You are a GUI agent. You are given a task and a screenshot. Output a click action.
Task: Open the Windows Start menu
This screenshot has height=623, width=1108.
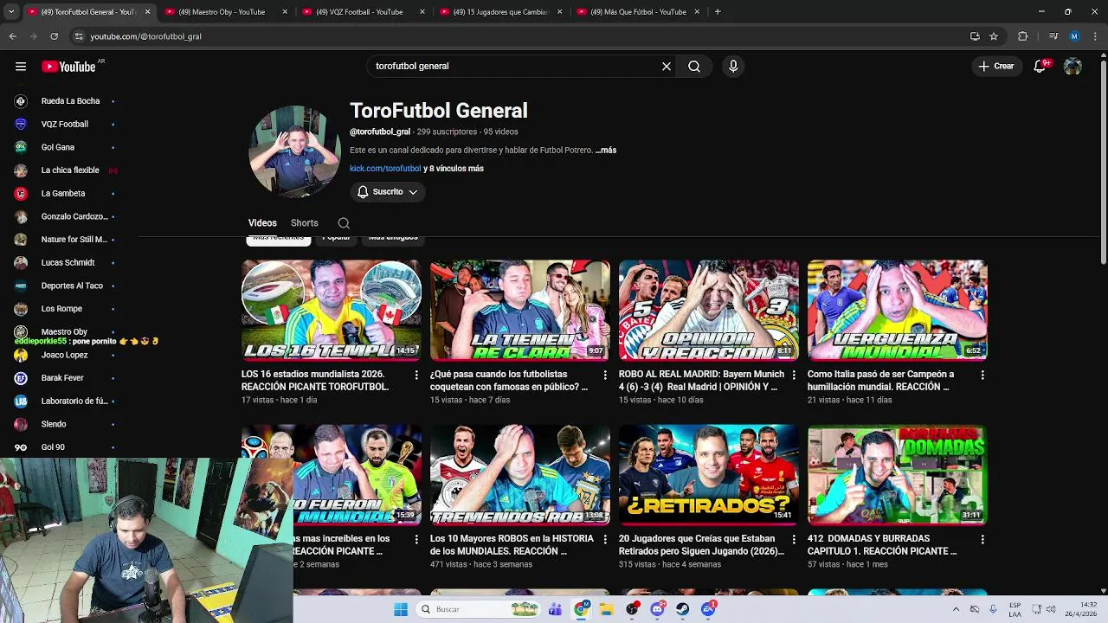[401, 609]
